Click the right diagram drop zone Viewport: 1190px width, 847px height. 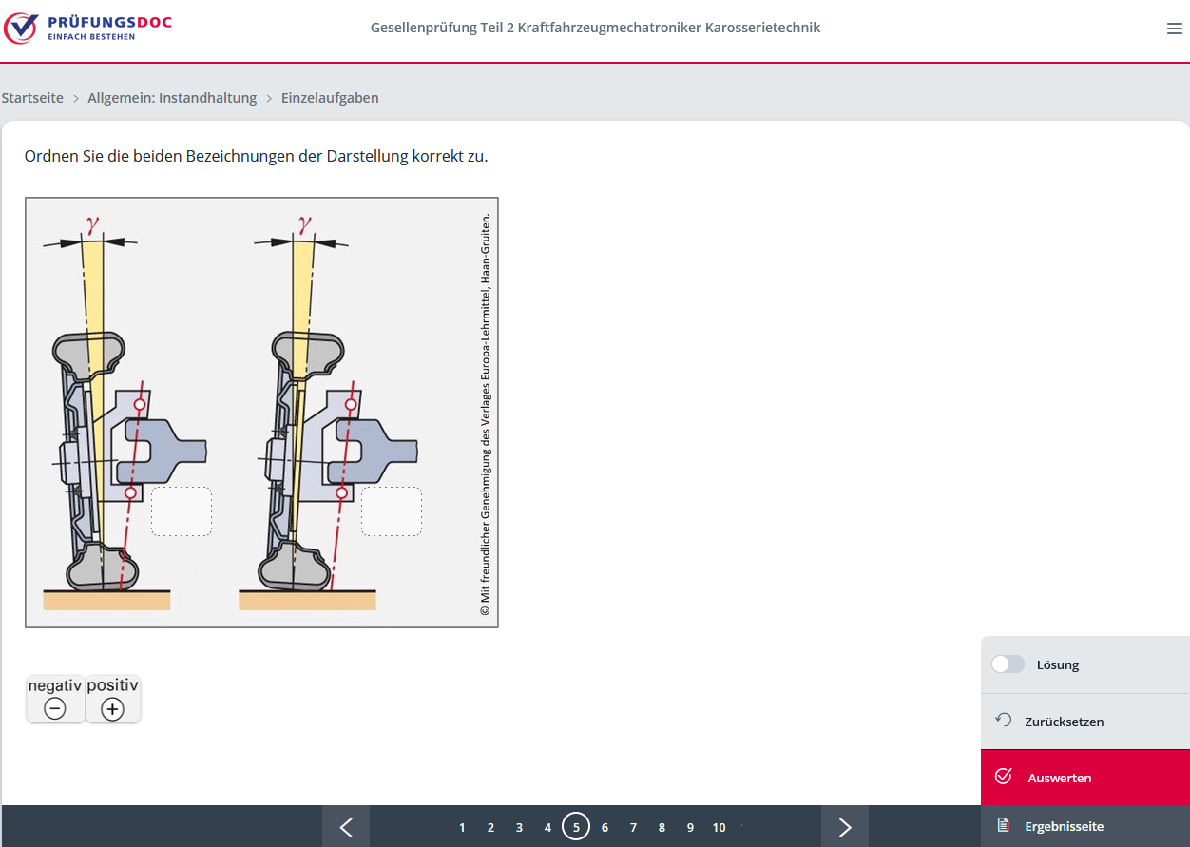coord(391,511)
